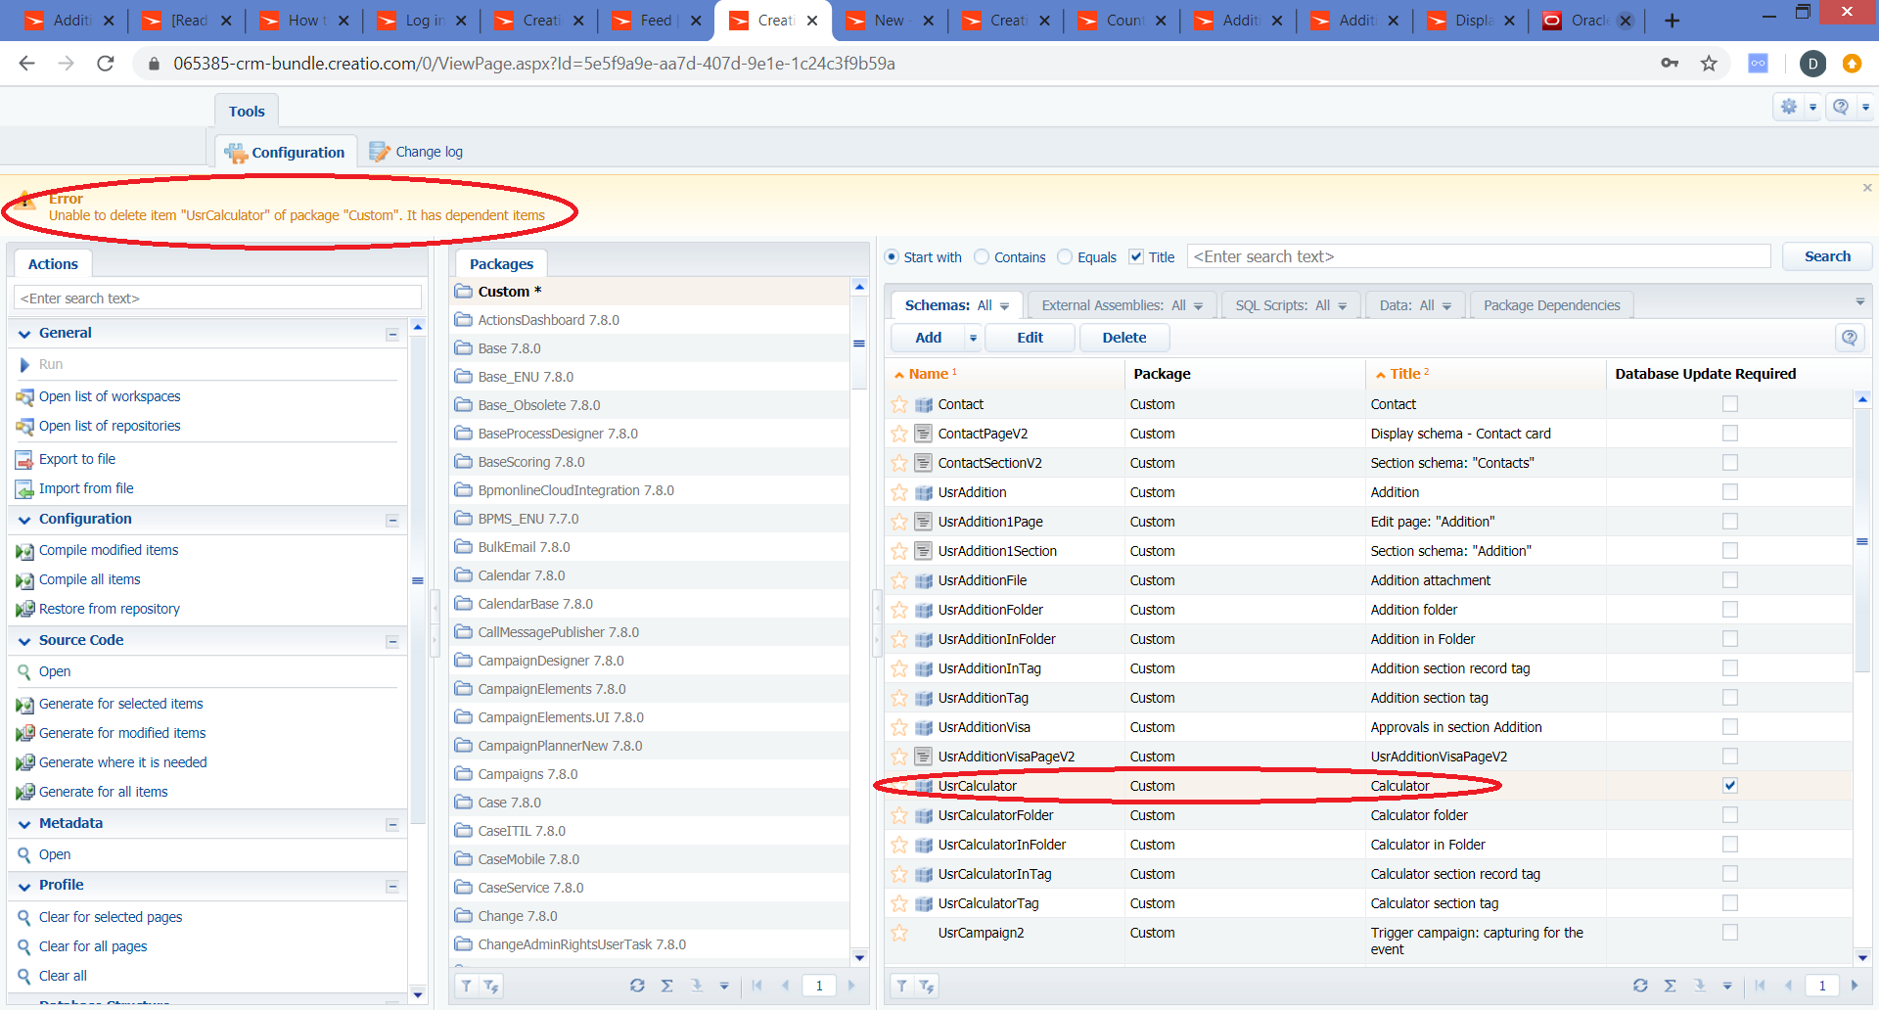
Task: Focus the schema search text field
Action: point(1479,256)
